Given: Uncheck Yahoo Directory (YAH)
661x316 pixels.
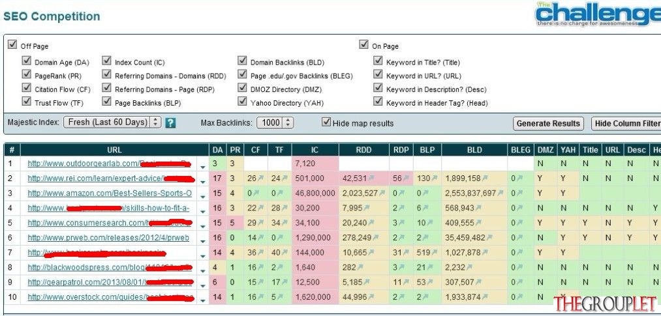Looking at the screenshot, I should click(242, 102).
